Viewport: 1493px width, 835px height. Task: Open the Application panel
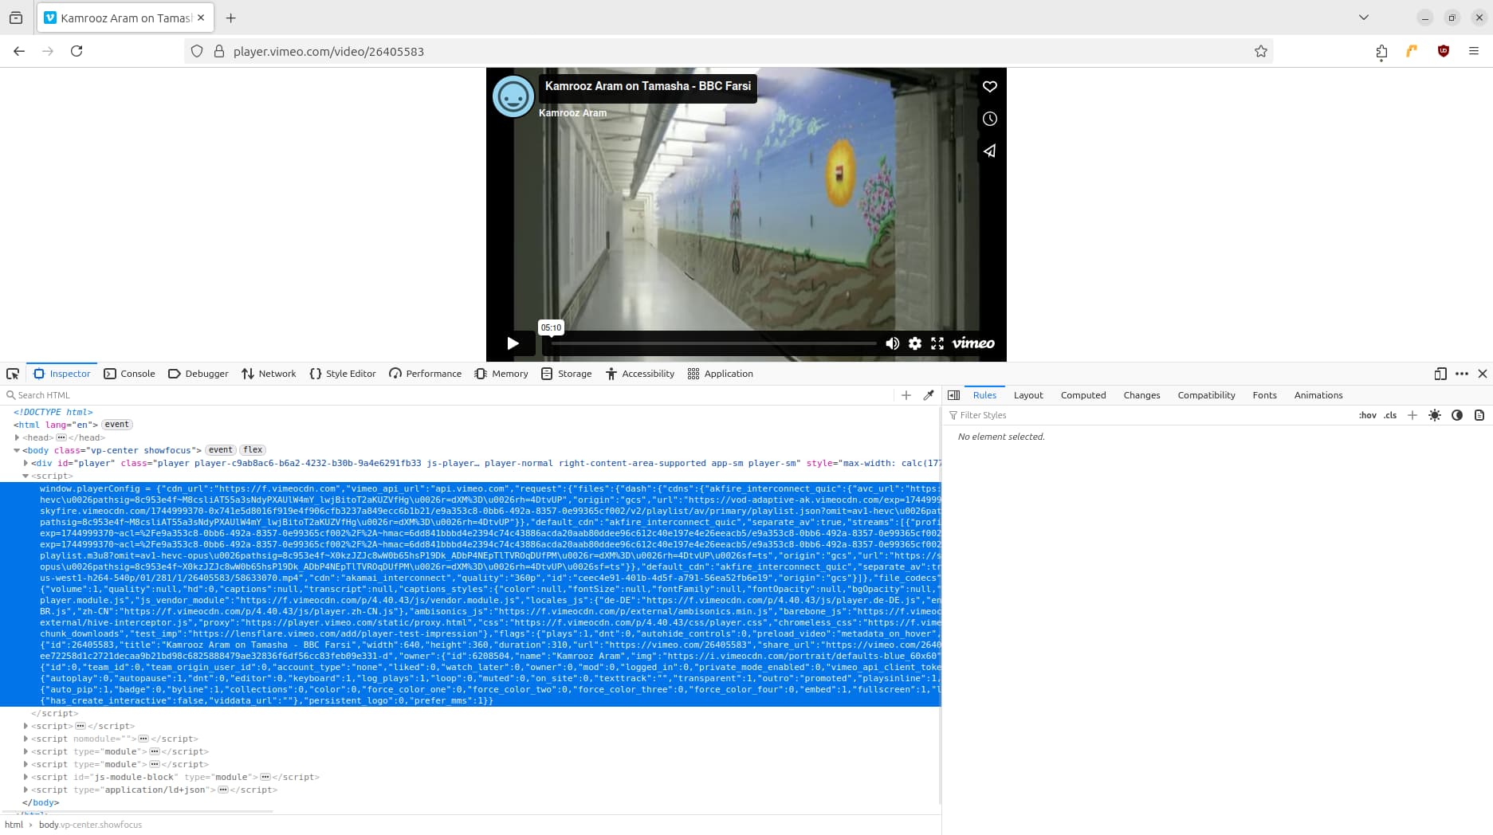[x=721, y=374]
